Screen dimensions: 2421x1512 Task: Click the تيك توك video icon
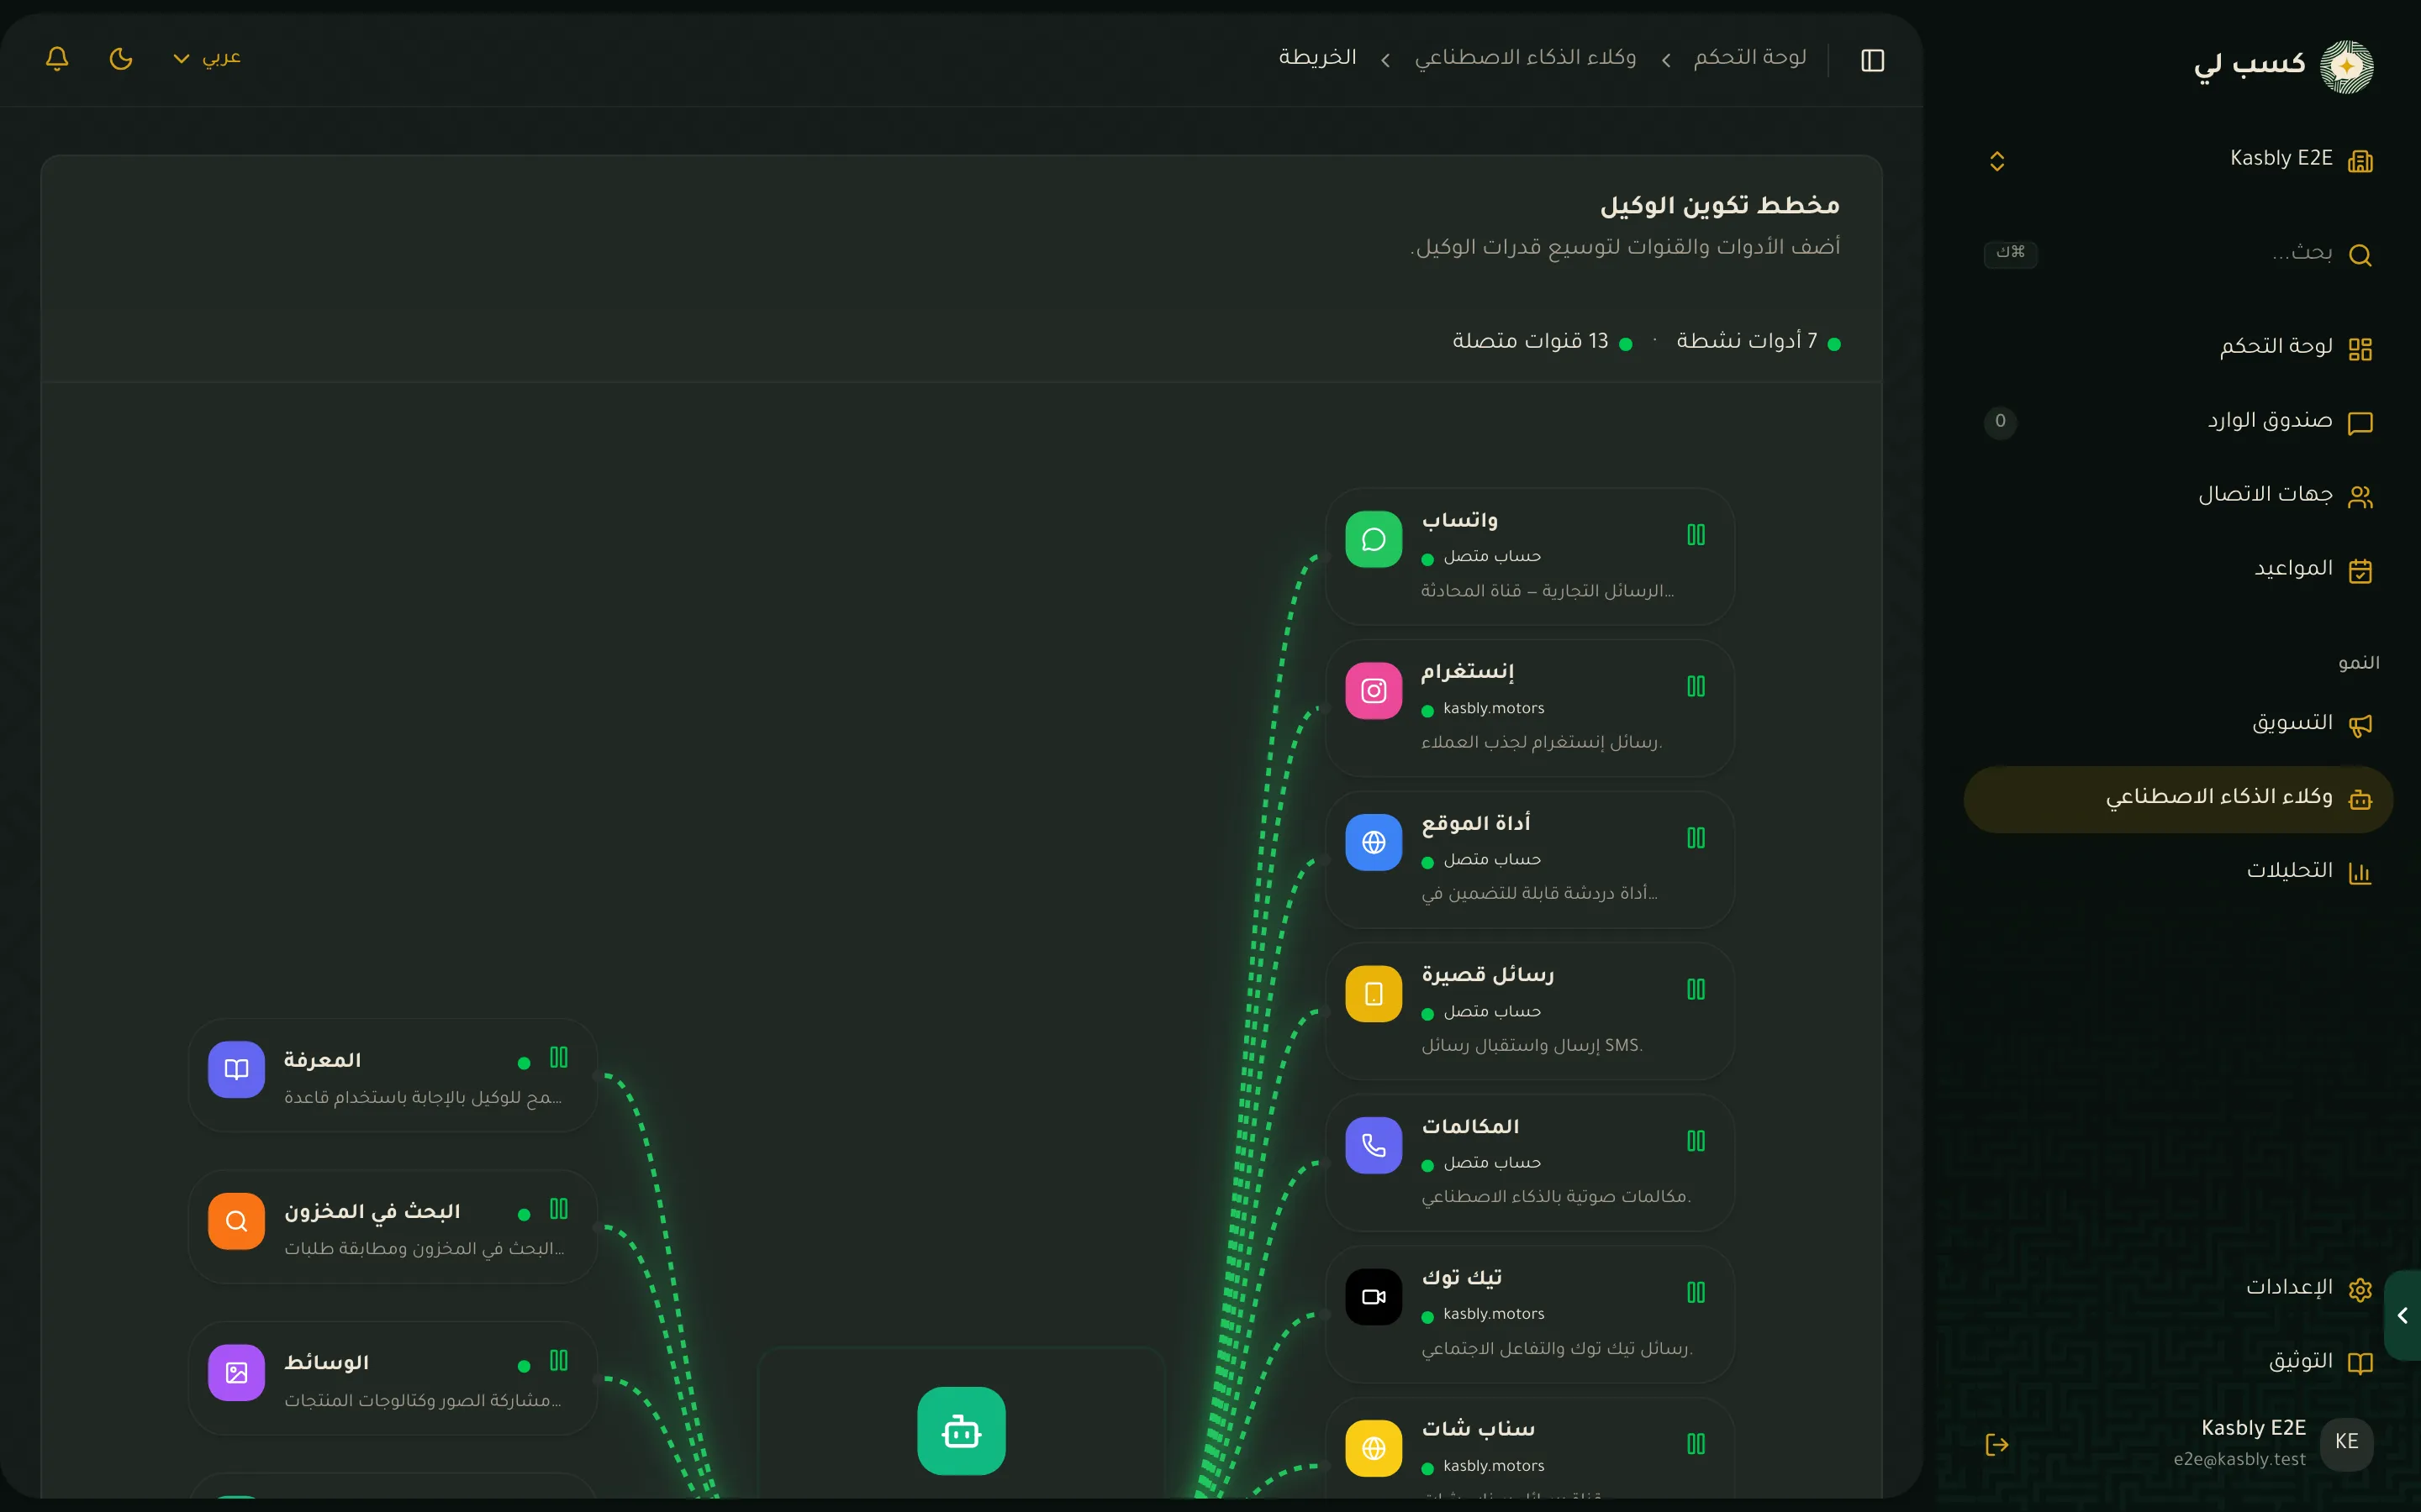(x=1374, y=1297)
